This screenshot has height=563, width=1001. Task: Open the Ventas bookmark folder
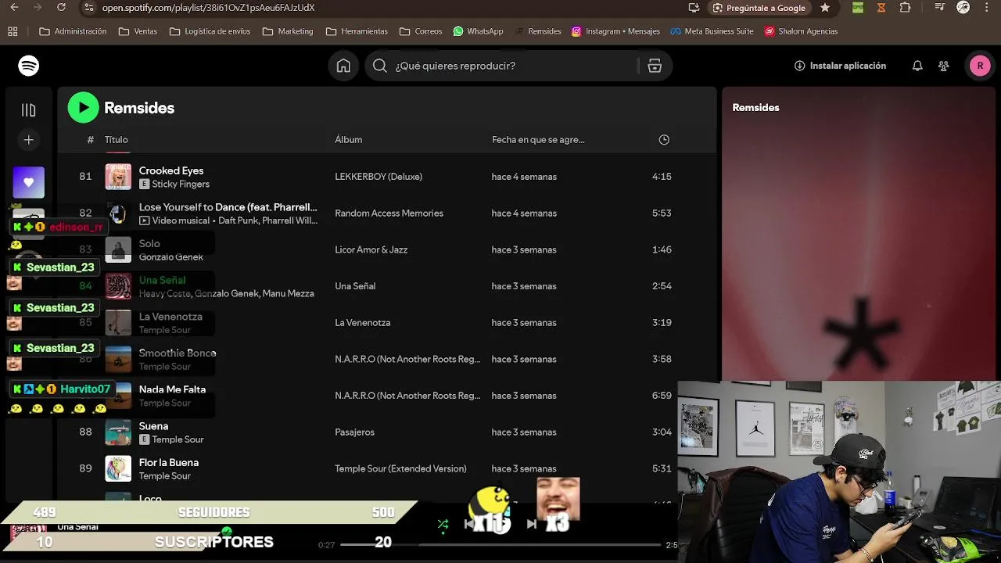138,31
